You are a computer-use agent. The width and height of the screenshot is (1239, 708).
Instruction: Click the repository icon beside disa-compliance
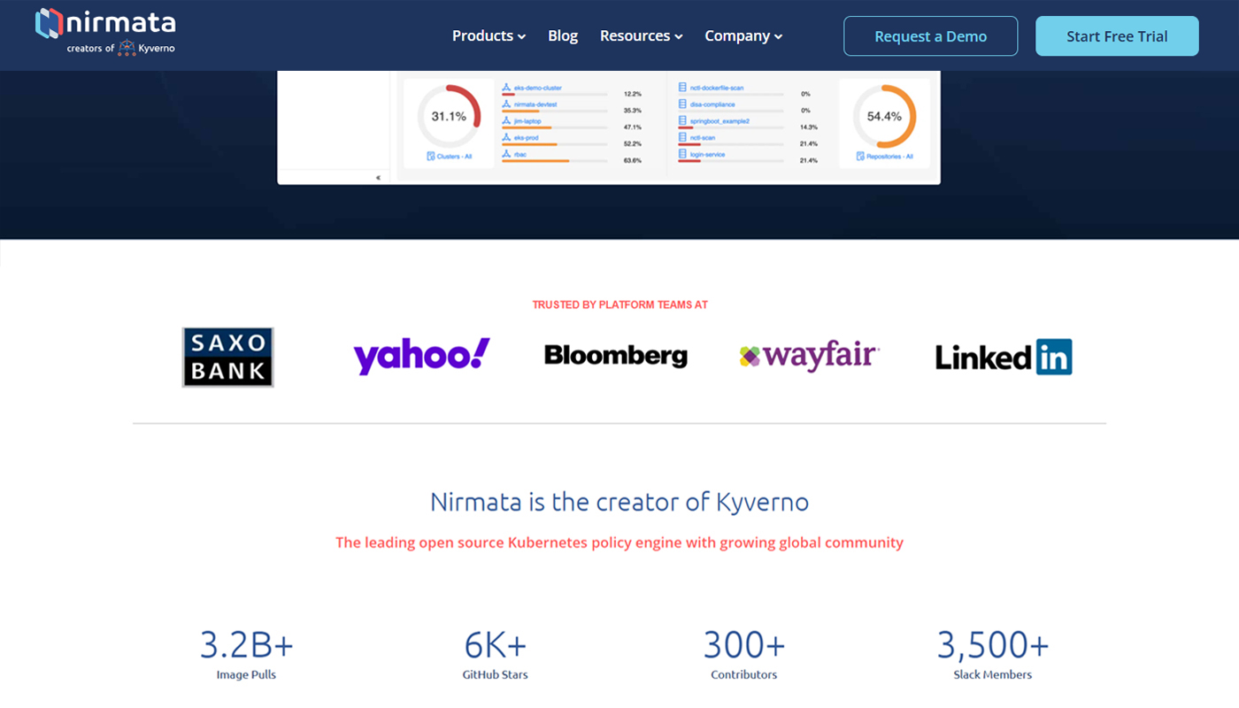(683, 104)
